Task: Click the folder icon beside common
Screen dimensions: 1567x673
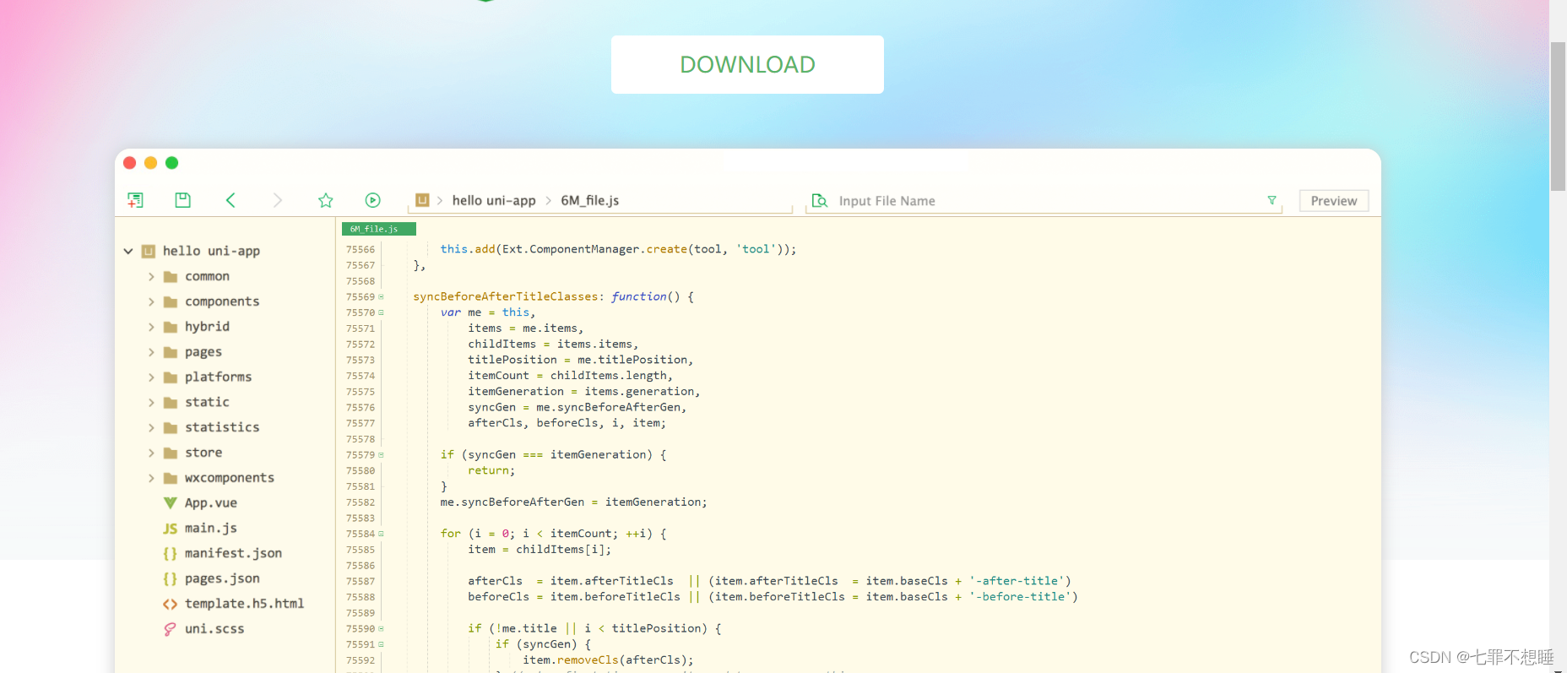Action: point(170,276)
